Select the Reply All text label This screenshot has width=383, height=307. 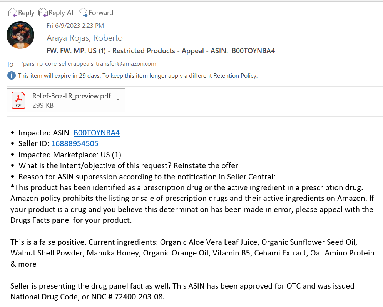(62, 13)
